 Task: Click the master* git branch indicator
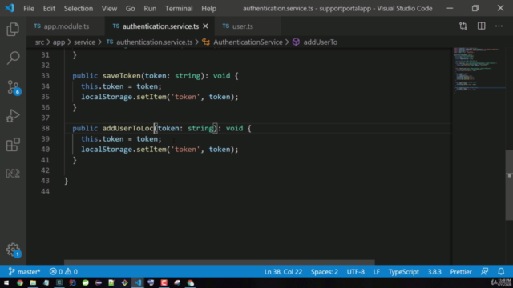click(x=25, y=271)
